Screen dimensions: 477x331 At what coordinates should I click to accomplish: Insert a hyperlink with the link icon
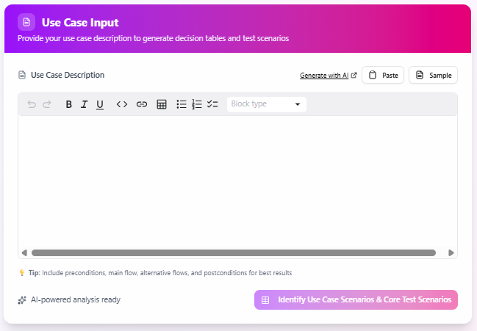[x=142, y=104]
